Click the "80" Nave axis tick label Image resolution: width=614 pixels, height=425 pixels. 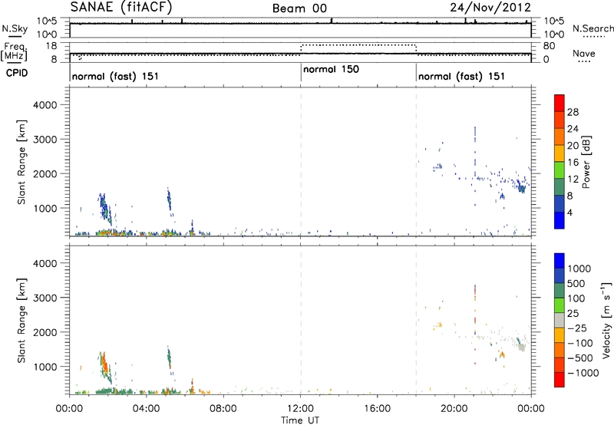coord(549,46)
